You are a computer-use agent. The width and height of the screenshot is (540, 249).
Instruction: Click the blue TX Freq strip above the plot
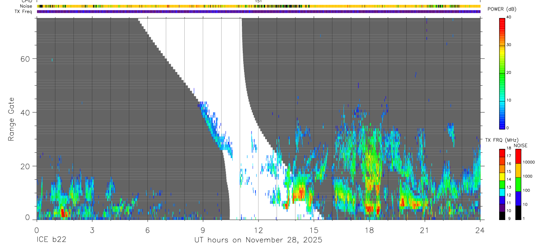(259, 11)
